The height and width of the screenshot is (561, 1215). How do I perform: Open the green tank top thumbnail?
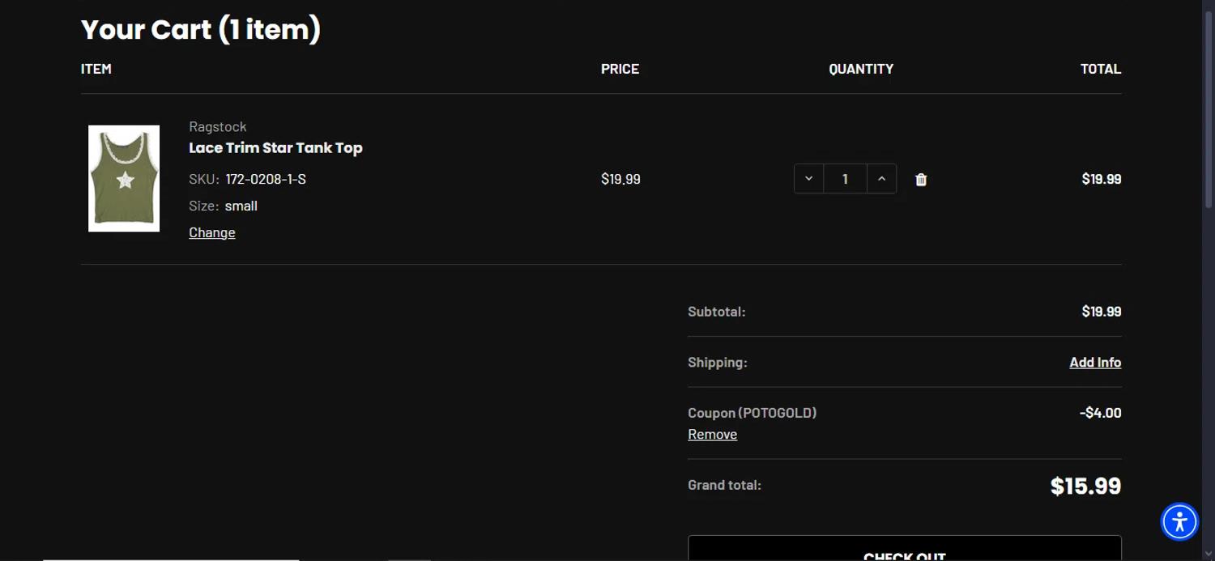pos(124,179)
